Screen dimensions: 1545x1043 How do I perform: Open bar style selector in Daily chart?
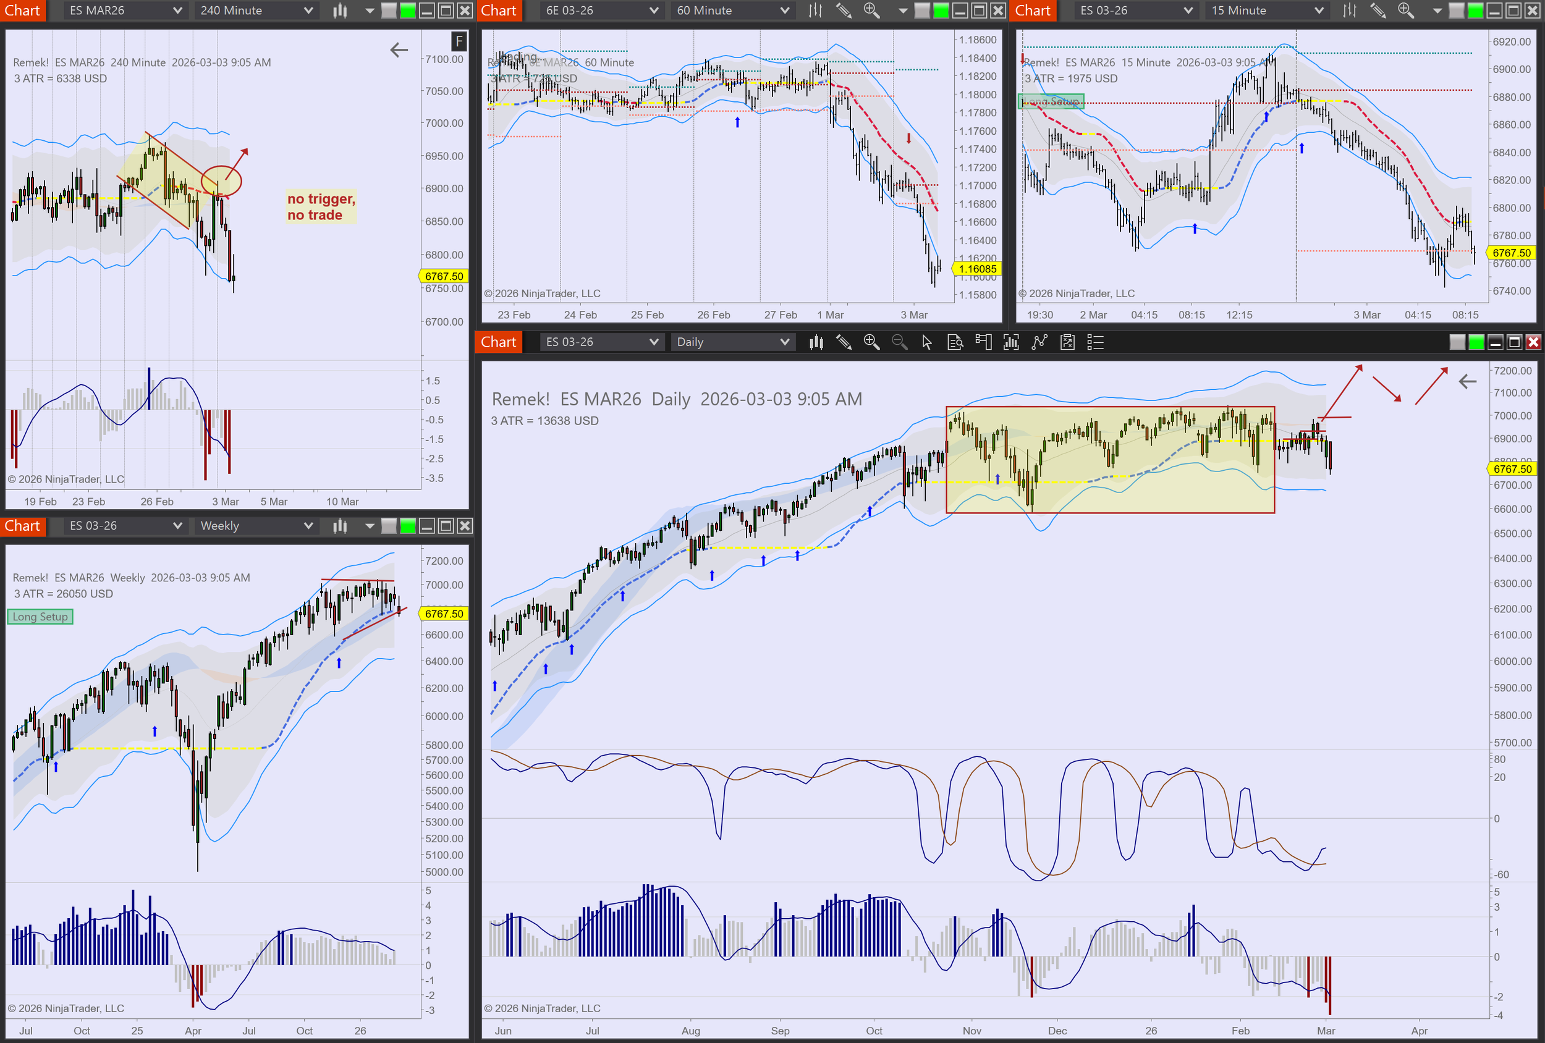816,342
